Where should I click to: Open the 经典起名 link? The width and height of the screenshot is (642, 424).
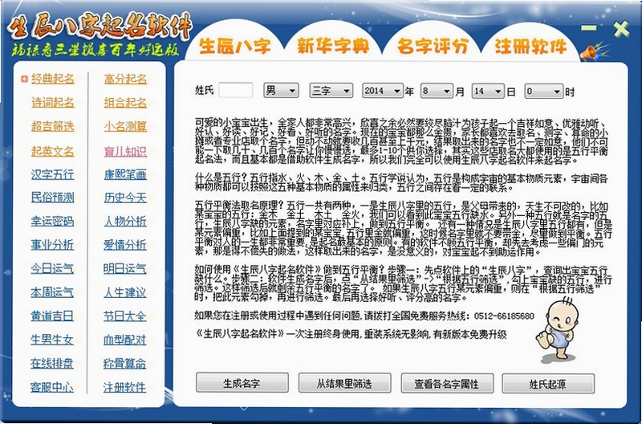(x=53, y=79)
